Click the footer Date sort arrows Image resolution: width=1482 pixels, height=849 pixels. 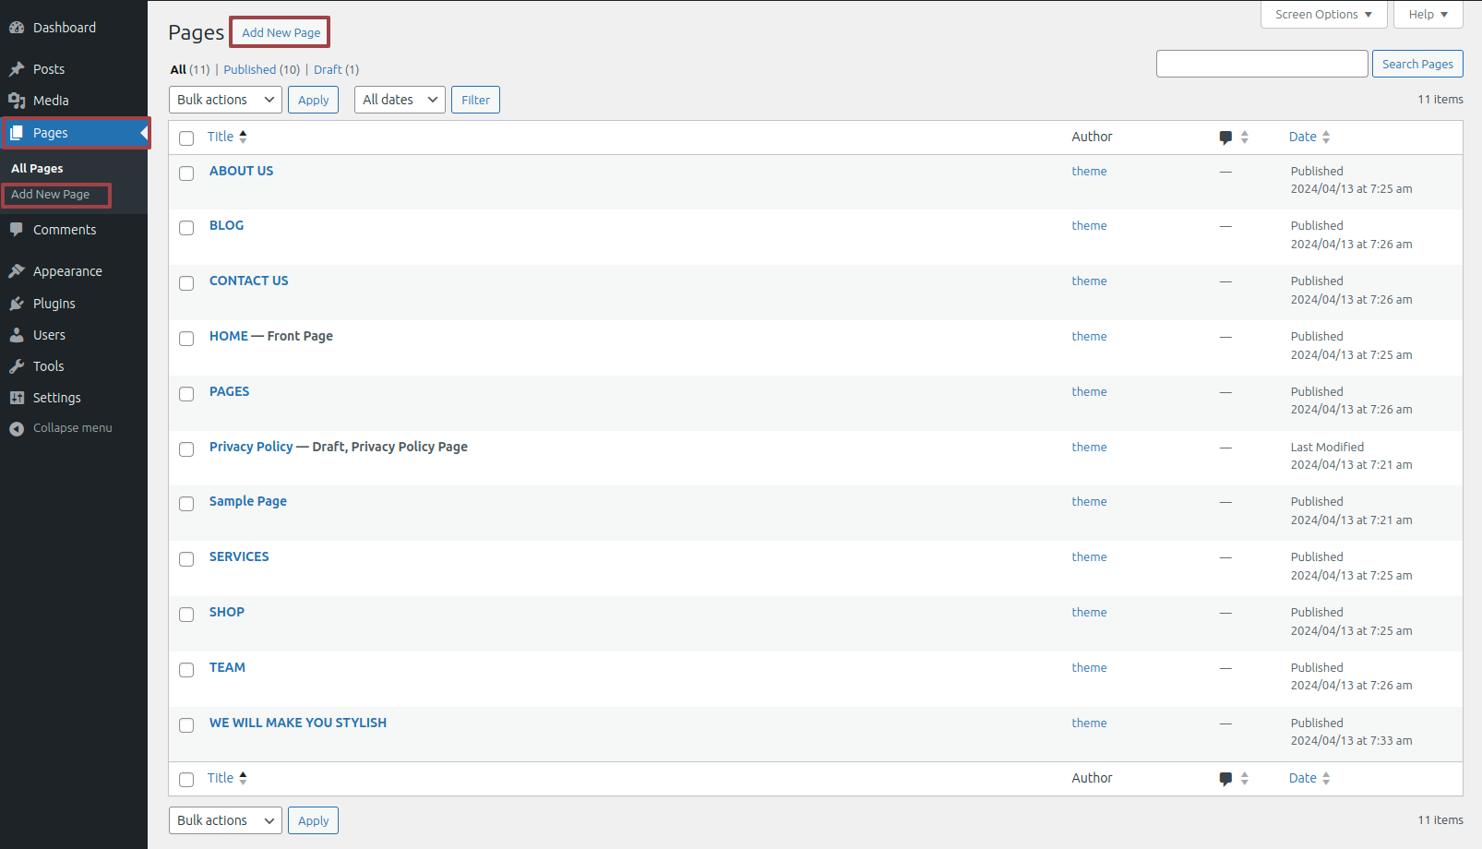click(1326, 779)
